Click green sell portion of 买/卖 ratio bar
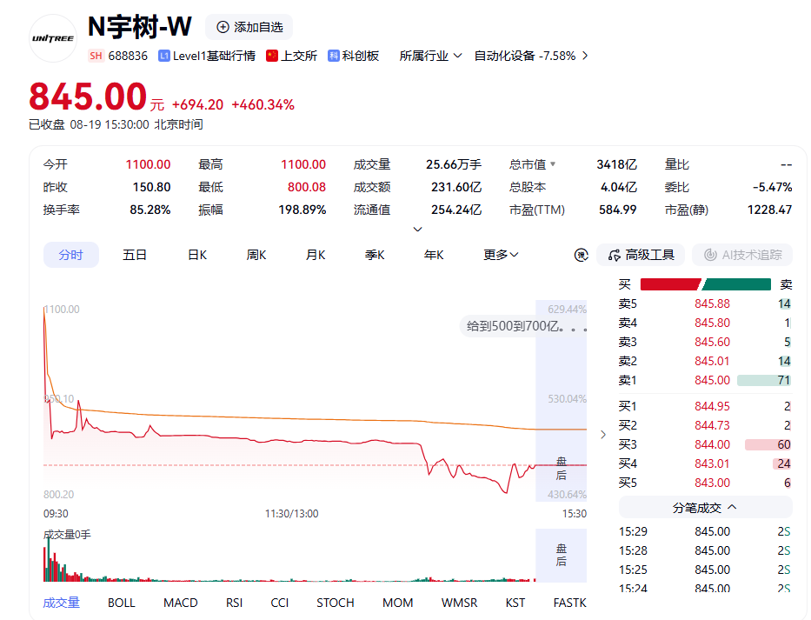 tap(736, 284)
